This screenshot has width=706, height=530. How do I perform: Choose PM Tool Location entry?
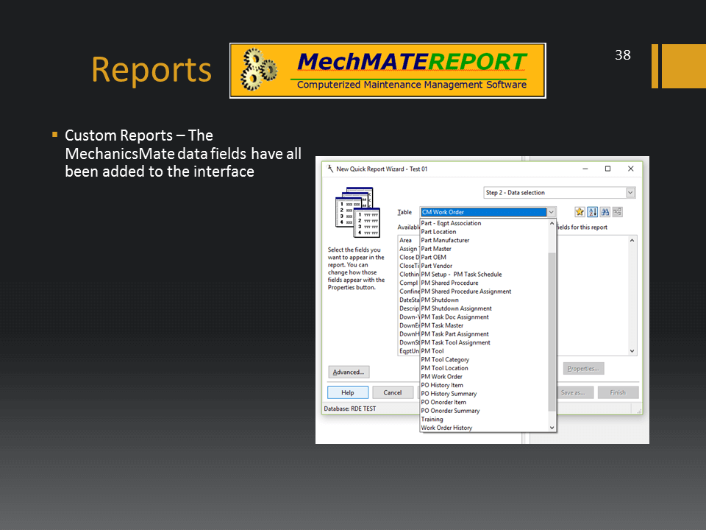click(x=484, y=368)
